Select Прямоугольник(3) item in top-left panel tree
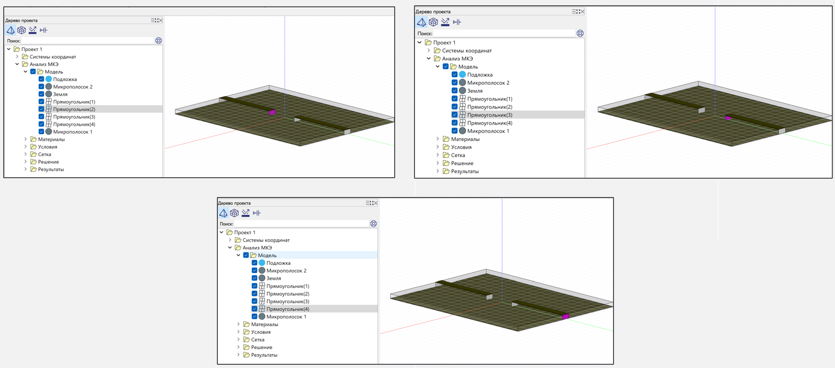The height and width of the screenshot is (368, 835). coord(74,117)
